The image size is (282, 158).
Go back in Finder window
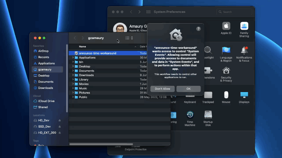(75, 38)
